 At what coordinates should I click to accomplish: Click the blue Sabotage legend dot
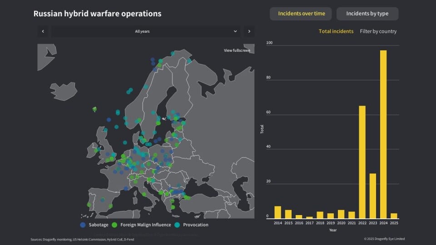tap(83, 225)
